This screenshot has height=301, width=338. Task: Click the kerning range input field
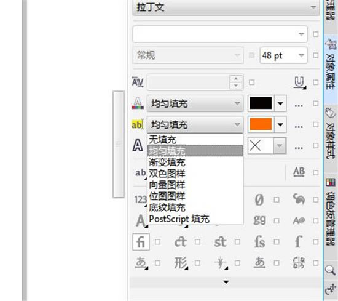189,82
